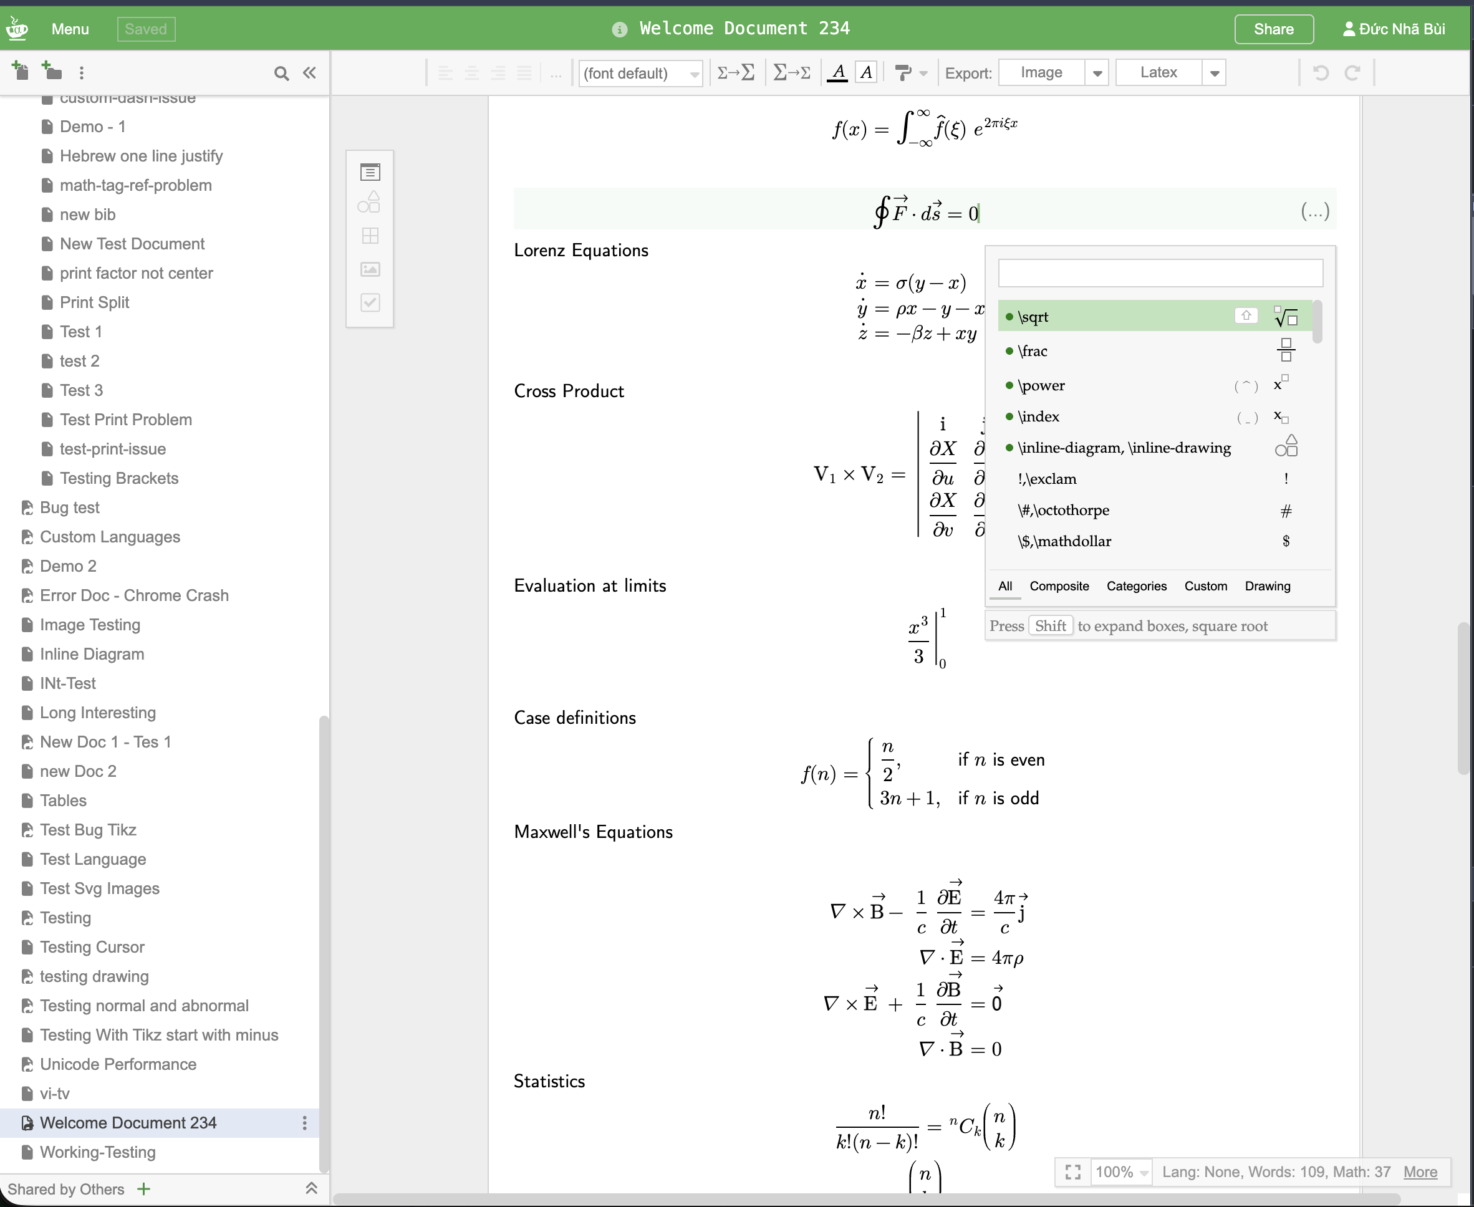Create a new folder with the add-folder icon
1474x1207 pixels.
[x=52, y=71]
